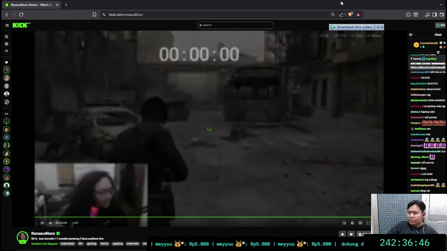
Task: Click the 18+ tag
Action: (81, 244)
